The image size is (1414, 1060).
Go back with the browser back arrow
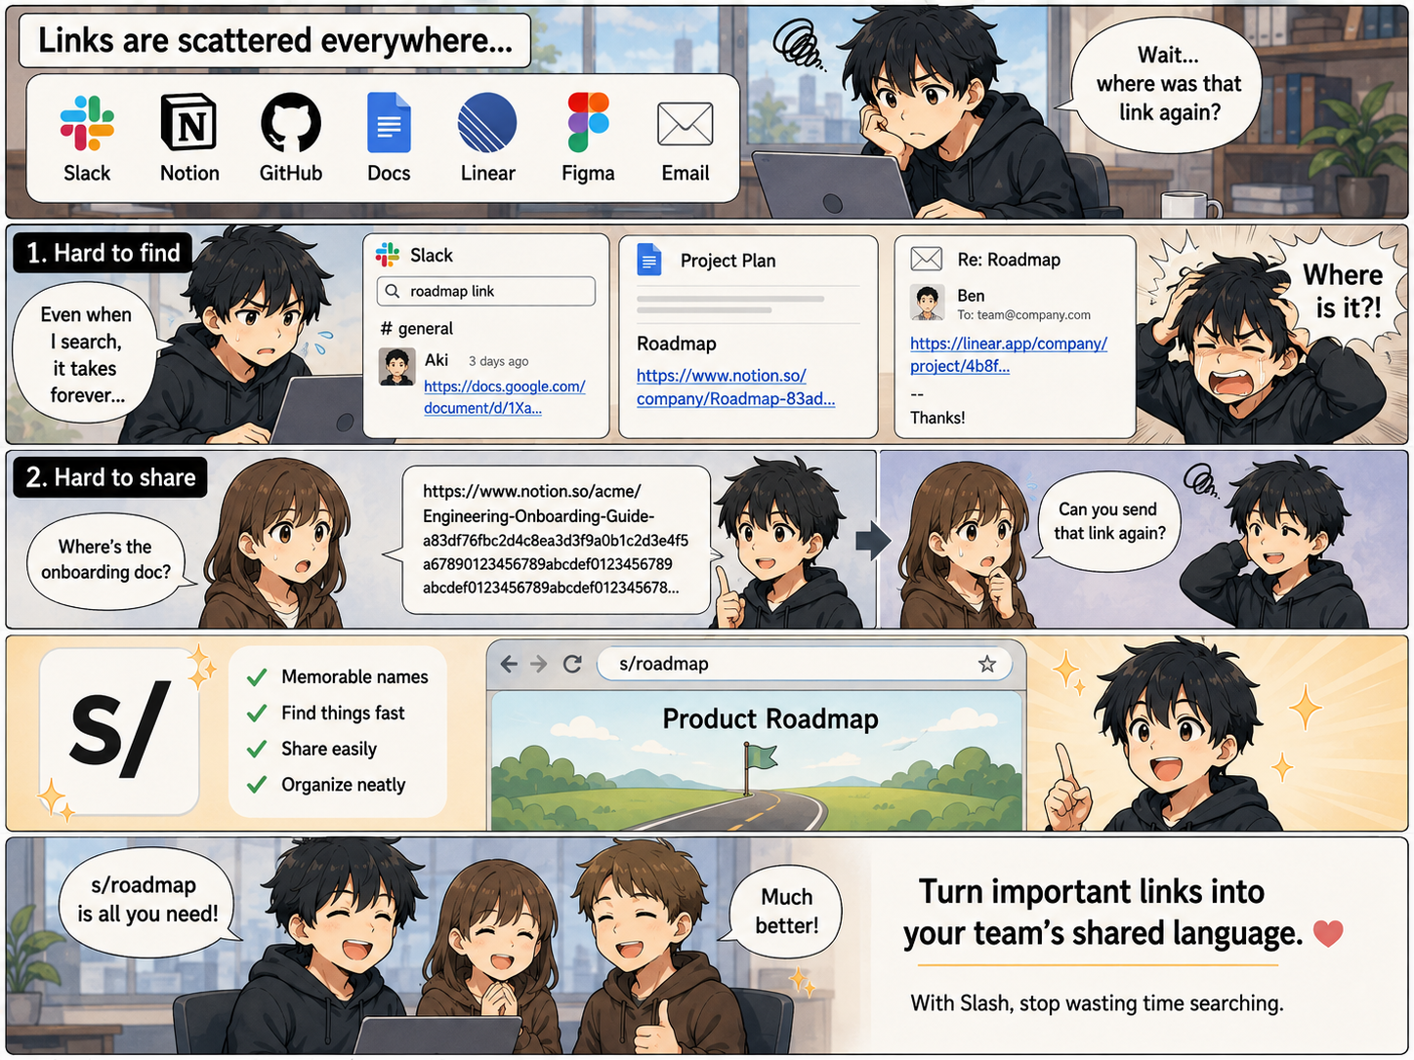point(509,664)
